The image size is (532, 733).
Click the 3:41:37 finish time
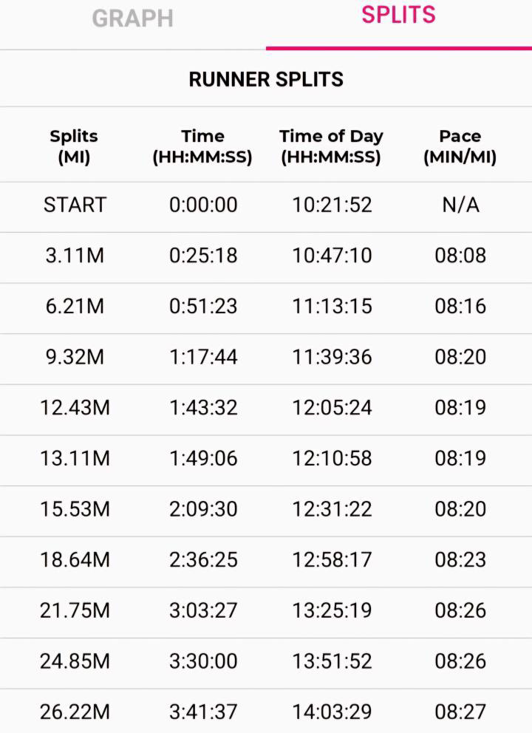tap(203, 712)
